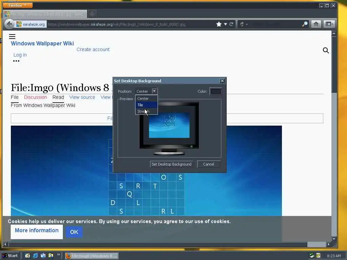Open the Position combo box arrow

pos(154,91)
